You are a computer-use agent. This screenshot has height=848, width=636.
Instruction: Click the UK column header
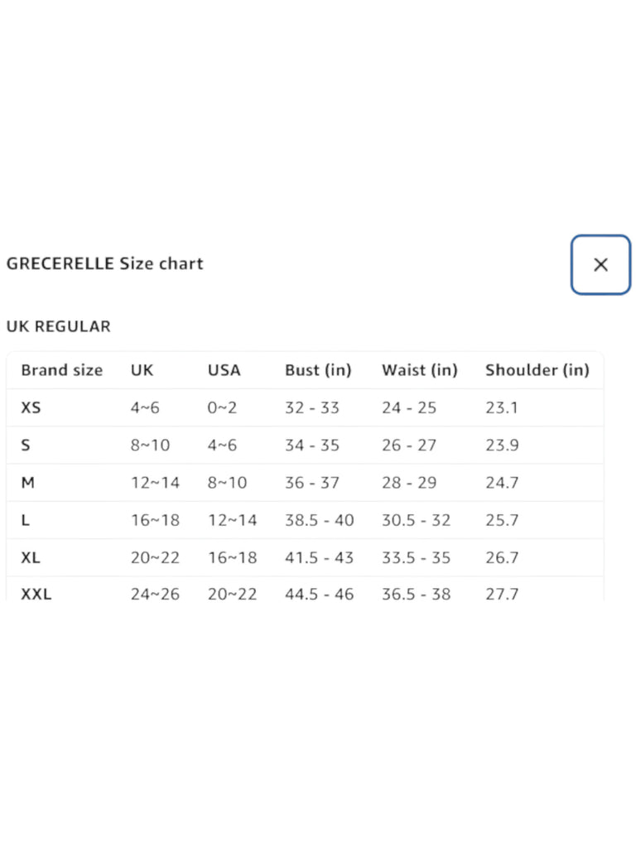point(142,370)
